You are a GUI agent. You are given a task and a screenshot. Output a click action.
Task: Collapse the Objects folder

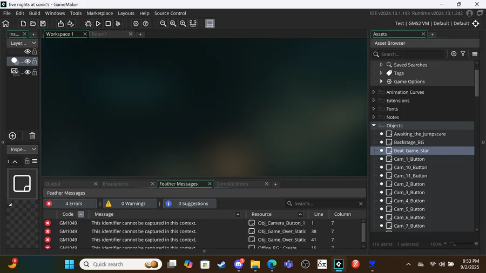pyautogui.click(x=374, y=125)
